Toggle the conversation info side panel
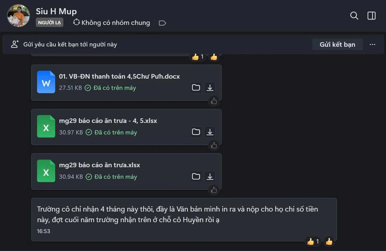Viewport: 386px width, 251px height. coord(372,16)
